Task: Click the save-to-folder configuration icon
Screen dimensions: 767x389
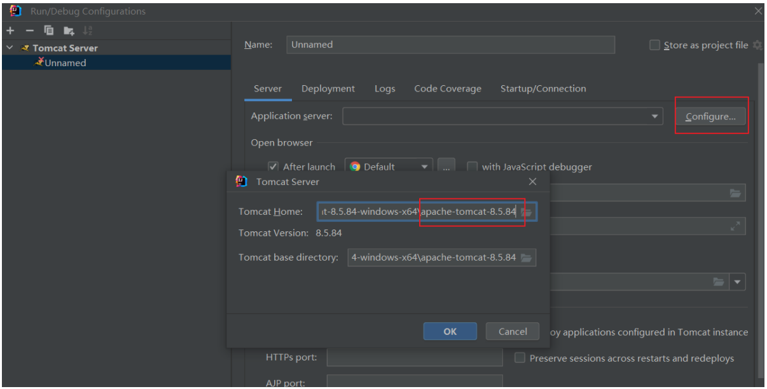Action: click(x=69, y=31)
